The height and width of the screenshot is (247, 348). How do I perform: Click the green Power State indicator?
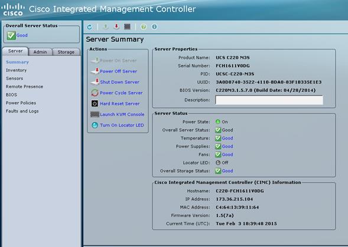(218, 121)
